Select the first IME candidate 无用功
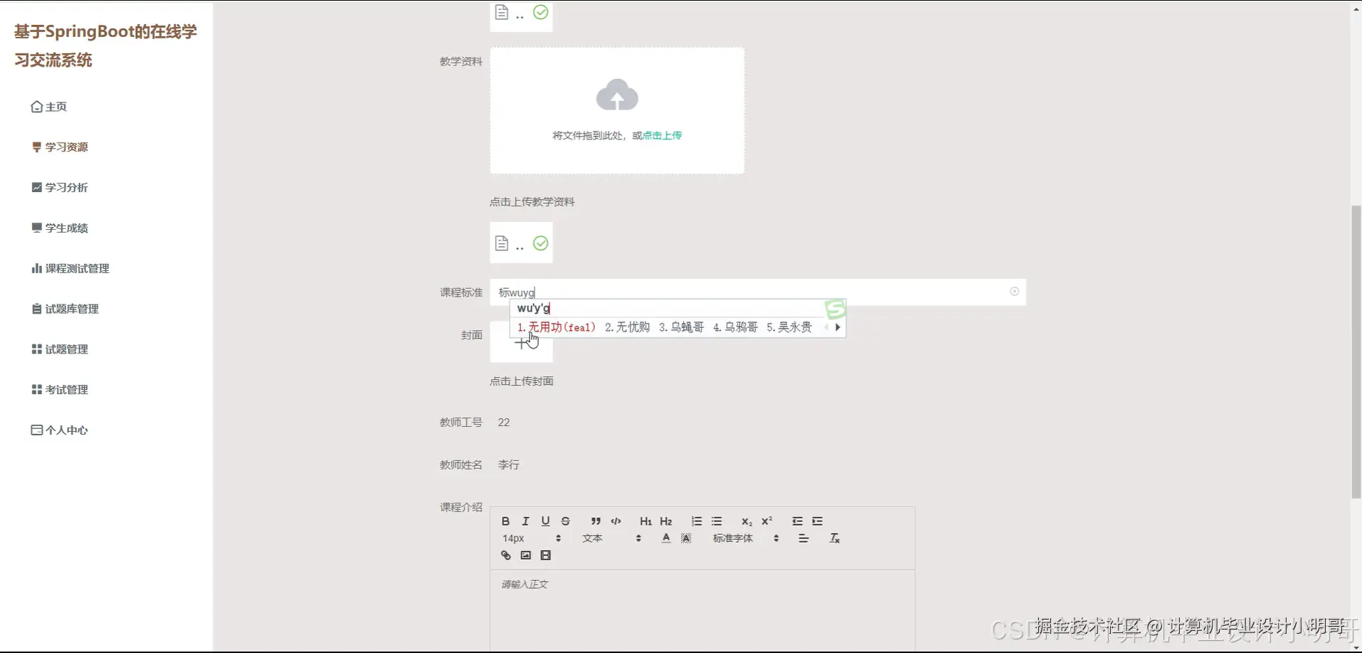Viewport: 1362px width, 653px height. pos(559,327)
